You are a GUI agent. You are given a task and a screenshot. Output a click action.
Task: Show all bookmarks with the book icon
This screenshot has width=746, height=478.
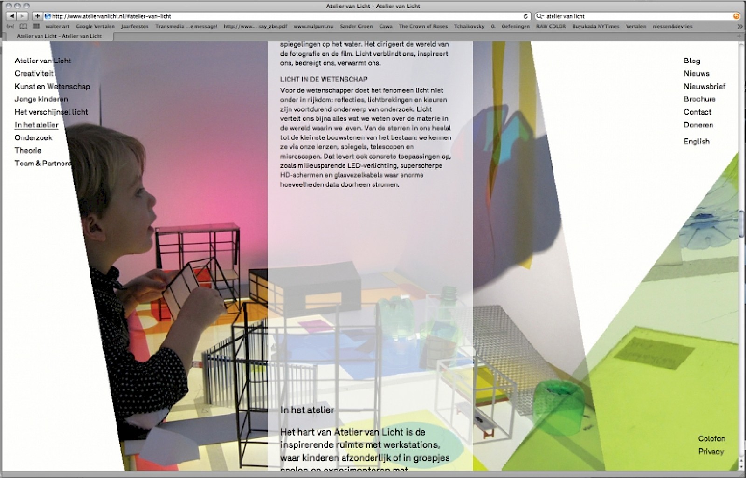[x=23, y=27]
